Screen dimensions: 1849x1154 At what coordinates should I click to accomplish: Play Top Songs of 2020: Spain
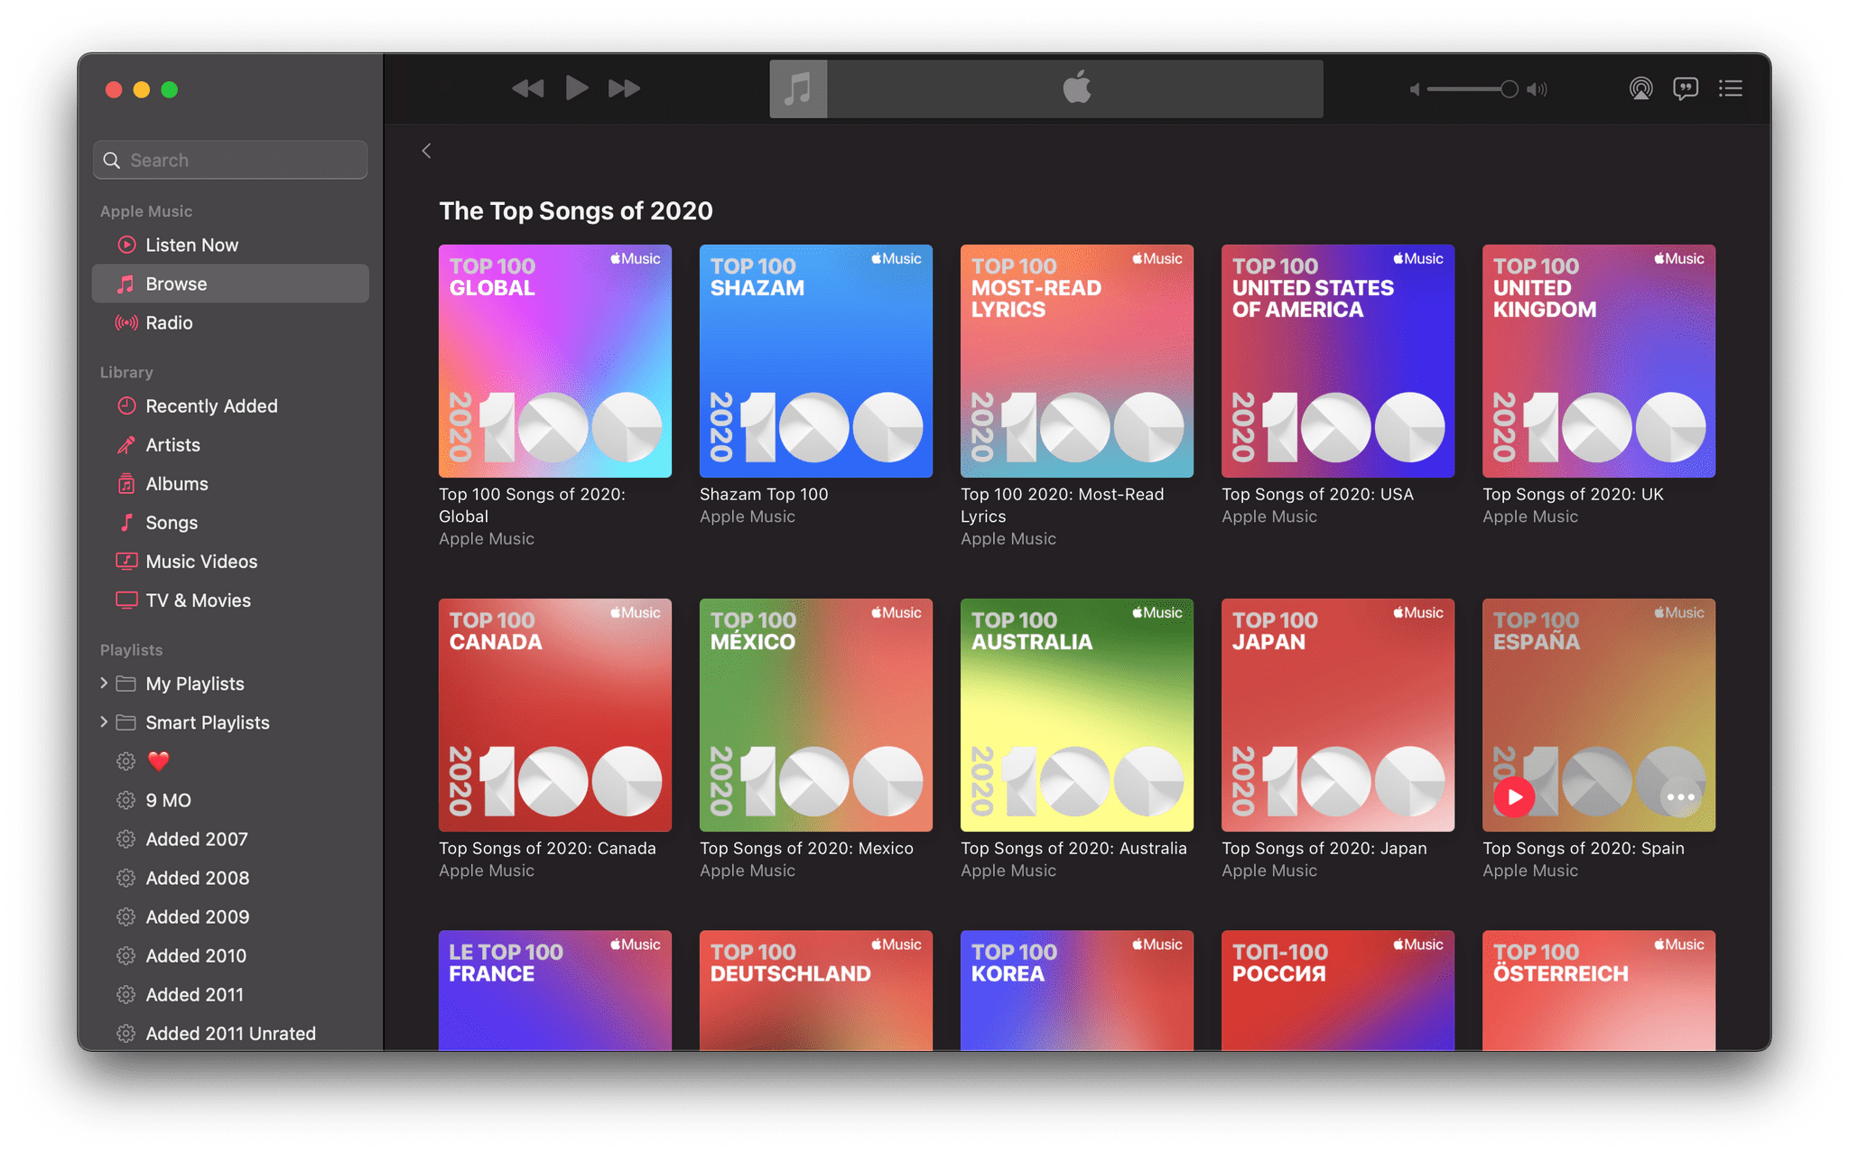click(1514, 795)
